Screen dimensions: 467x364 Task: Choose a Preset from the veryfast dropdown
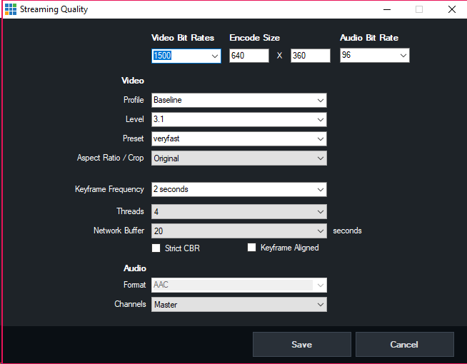[239, 139]
